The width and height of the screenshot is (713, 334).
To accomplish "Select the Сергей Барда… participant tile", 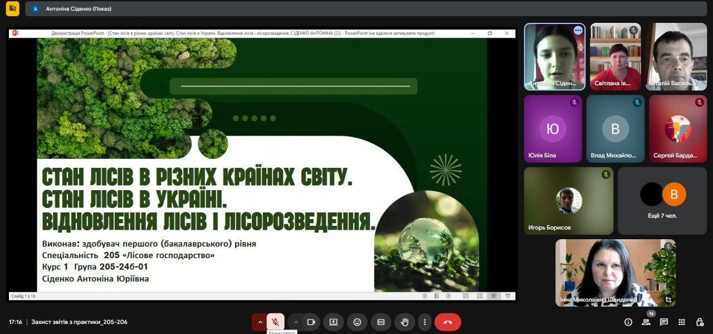I will point(678,129).
